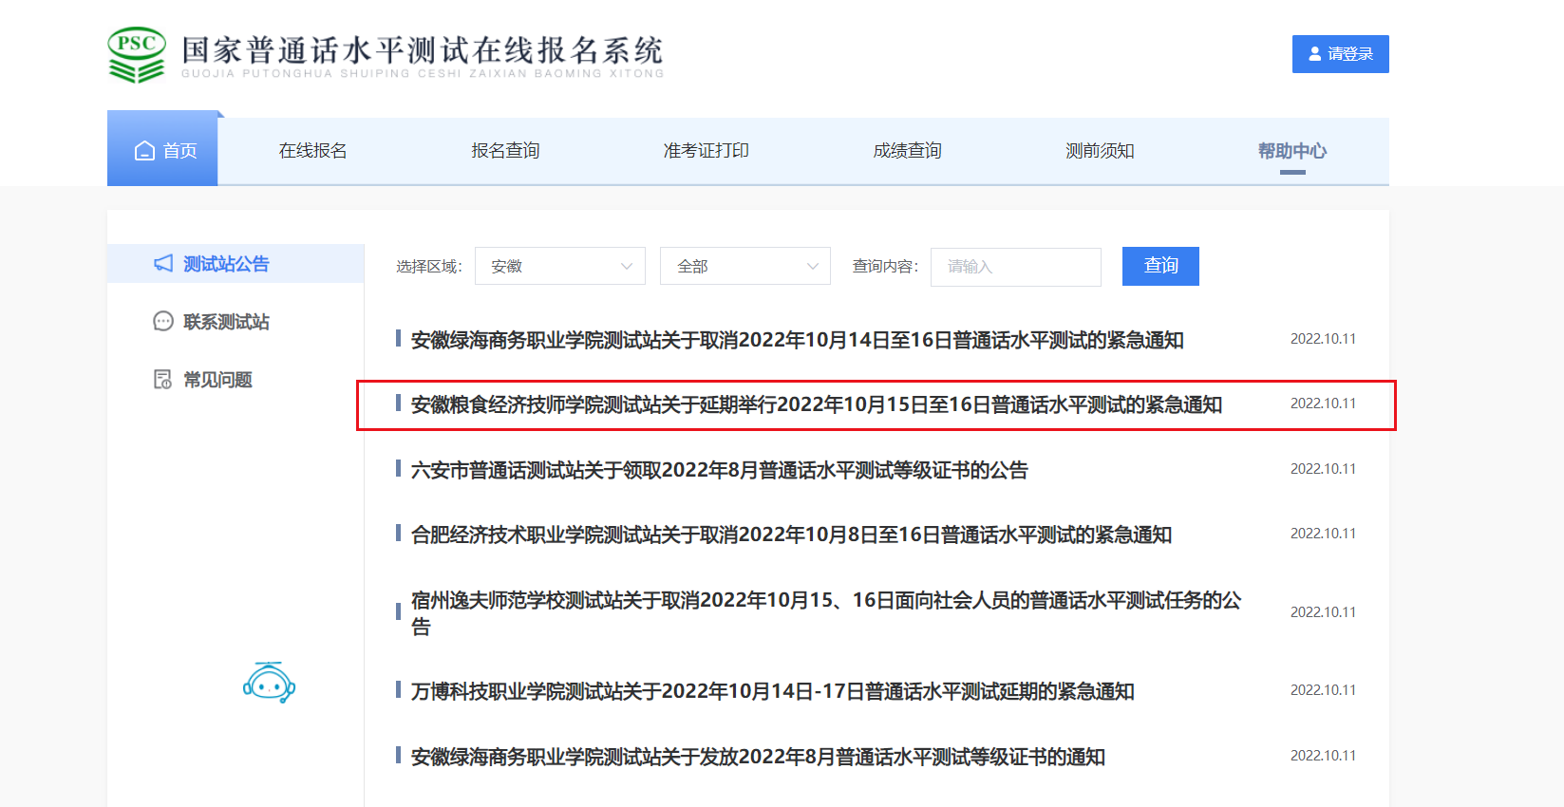Open the 全部 city dropdown
This screenshot has height=807, width=1564.
pyautogui.click(x=744, y=267)
